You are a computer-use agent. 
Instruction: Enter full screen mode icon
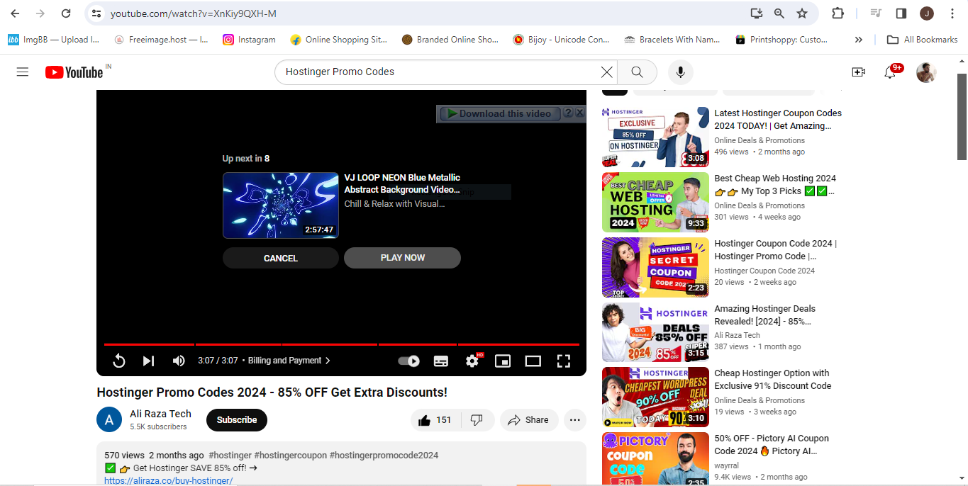click(x=564, y=361)
